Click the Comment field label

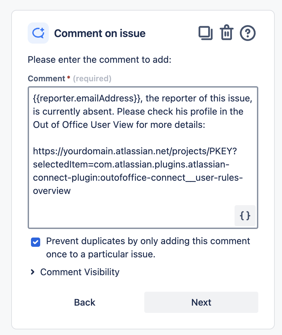(46, 79)
